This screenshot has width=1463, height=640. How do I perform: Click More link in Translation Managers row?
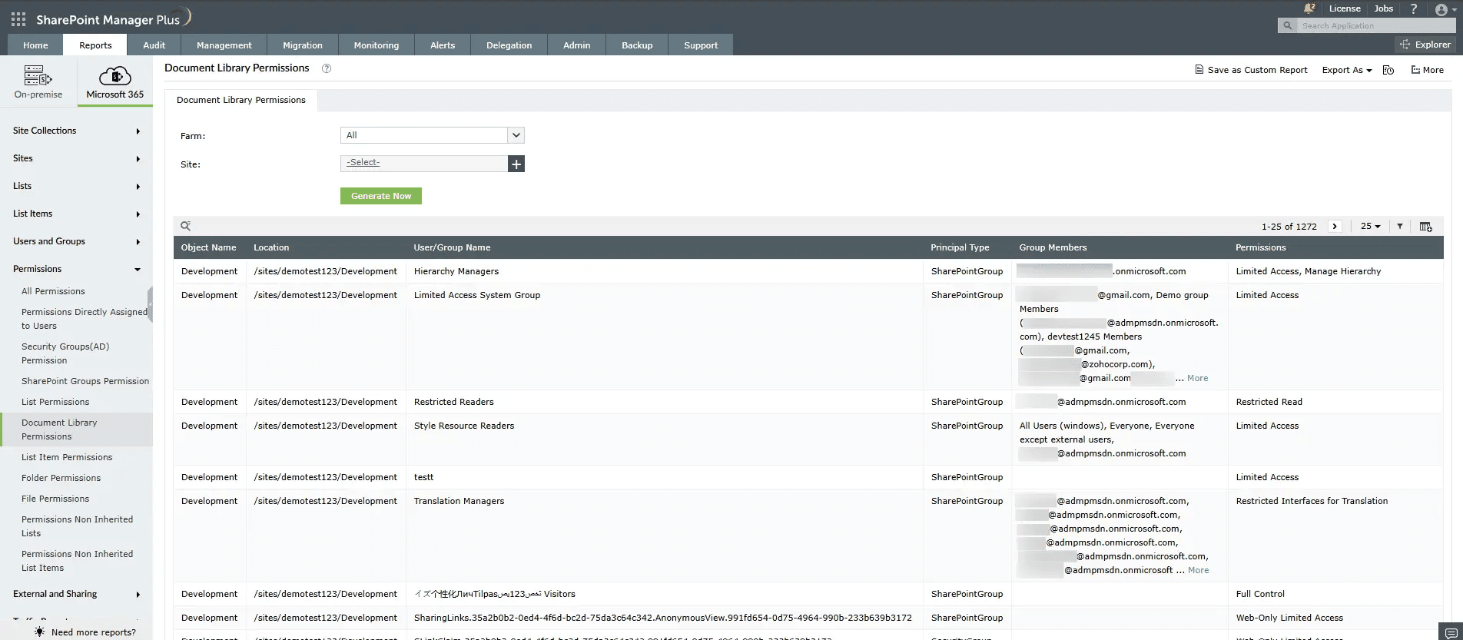pos(1198,570)
